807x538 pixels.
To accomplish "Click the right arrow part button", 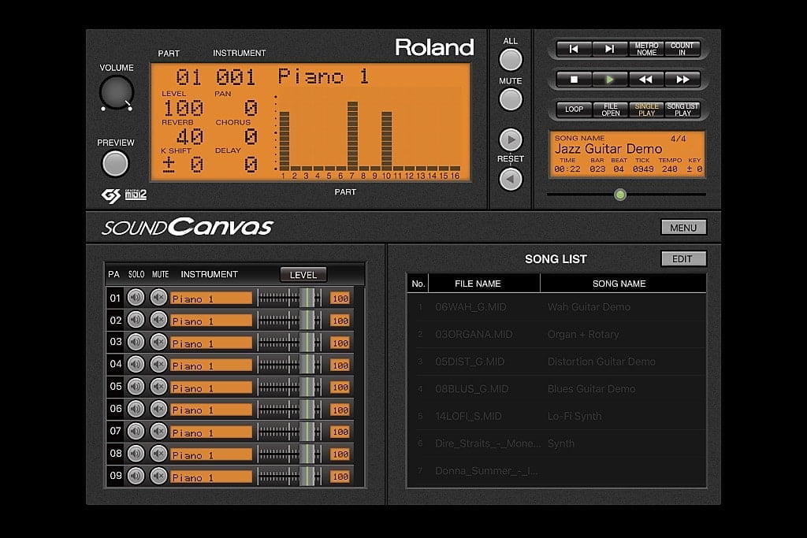I will [x=511, y=139].
